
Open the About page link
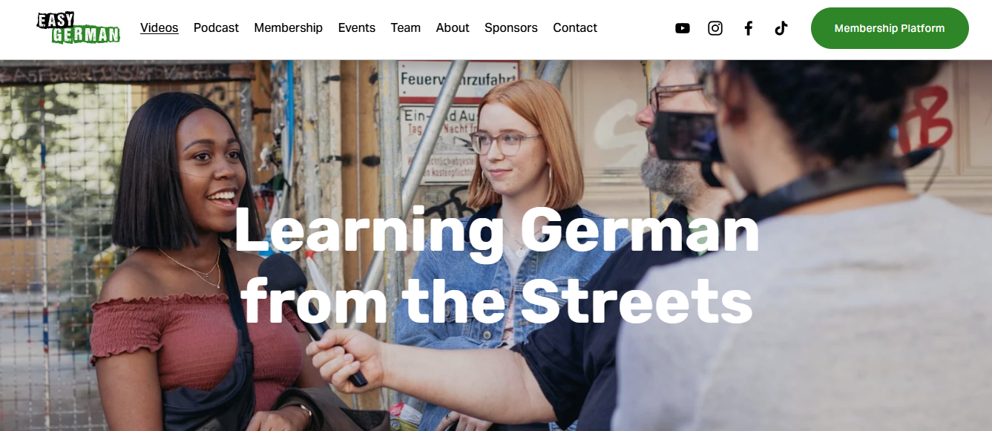[x=453, y=27]
